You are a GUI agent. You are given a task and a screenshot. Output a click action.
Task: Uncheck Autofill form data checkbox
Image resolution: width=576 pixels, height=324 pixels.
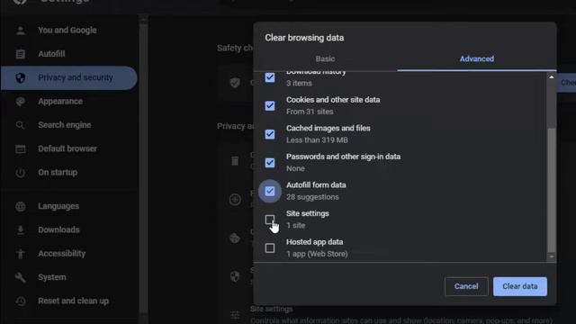tap(270, 191)
